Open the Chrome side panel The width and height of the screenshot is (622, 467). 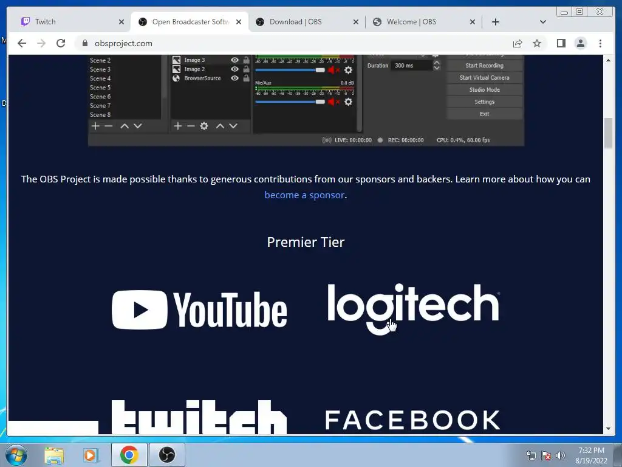click(561, 43)
